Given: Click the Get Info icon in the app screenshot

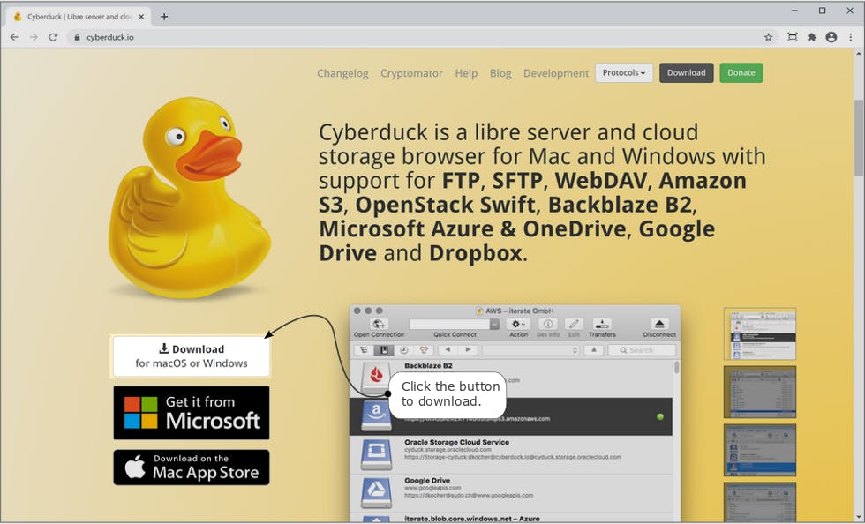Looking at the screenshot, I should (x=548, y=325).
